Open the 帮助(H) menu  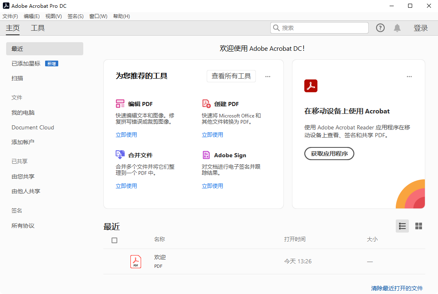pos(121,16)
